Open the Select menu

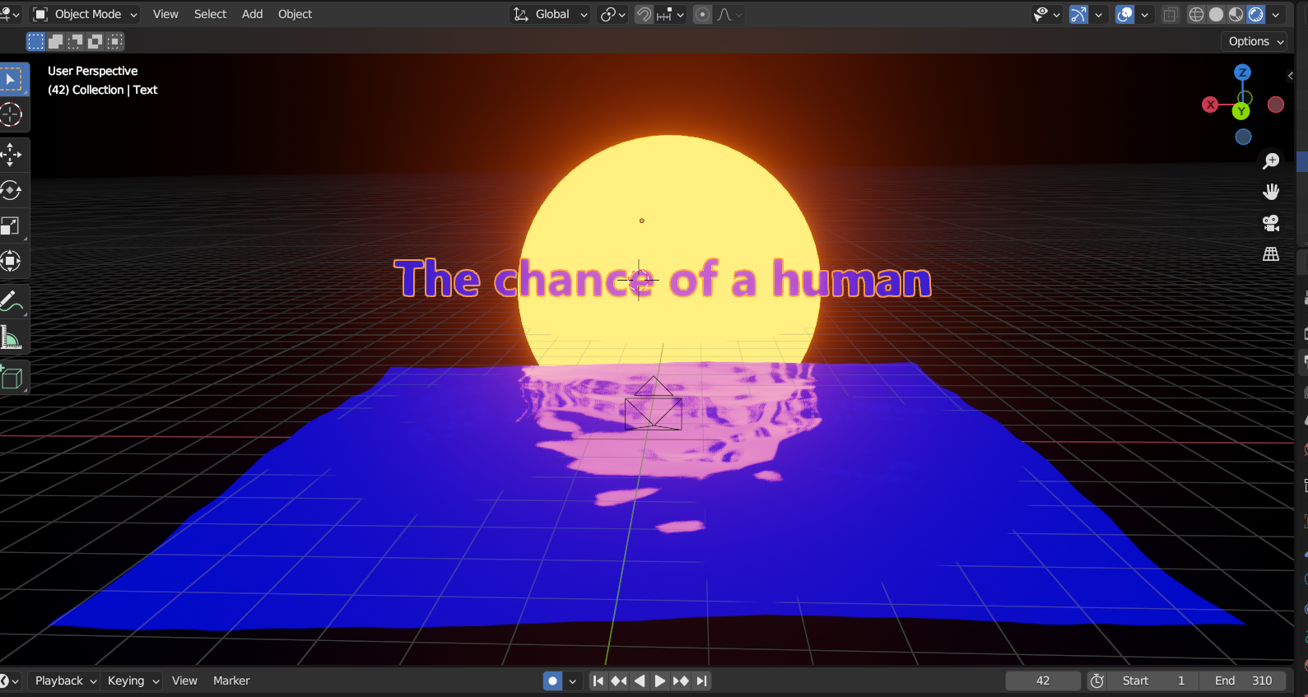point(210,14)
